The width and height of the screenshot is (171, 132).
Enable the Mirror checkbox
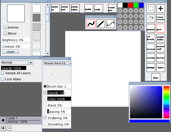tap(5, 33)
